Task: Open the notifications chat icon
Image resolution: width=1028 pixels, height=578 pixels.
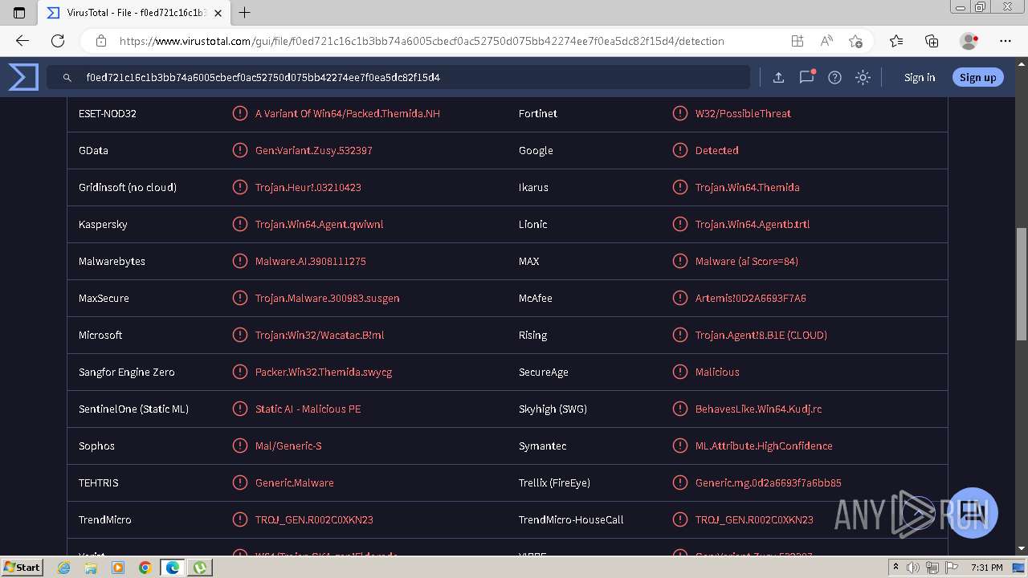Action: point(806,77)
